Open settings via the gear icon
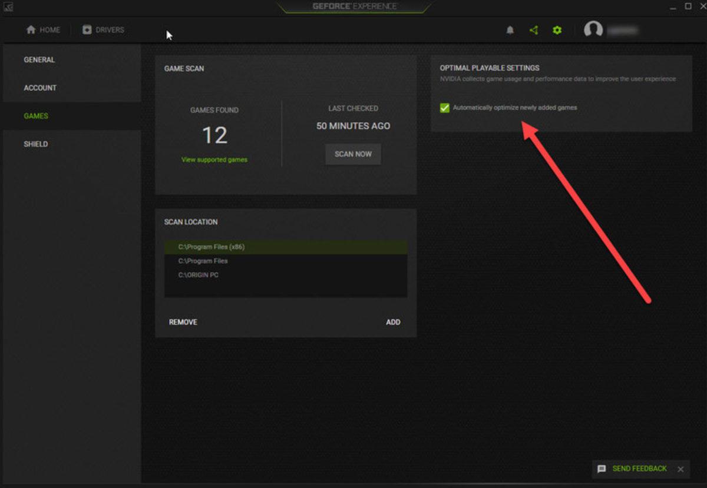The width and height of the screenshot is (707, 488). click(x=557, y=30)
